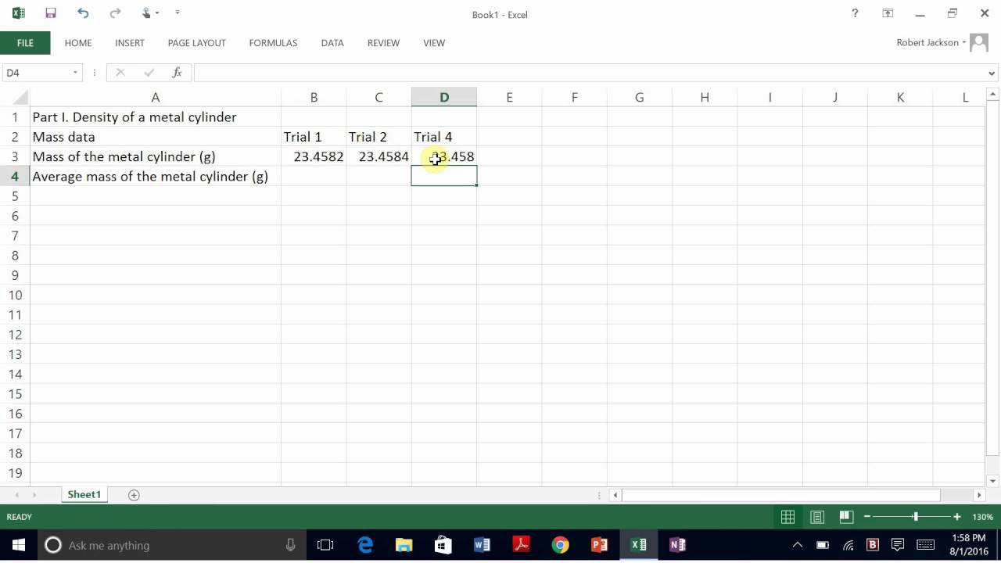Switch to the INSERT tab
Screen dimensions: 1001x563
(x=130, y=43)
